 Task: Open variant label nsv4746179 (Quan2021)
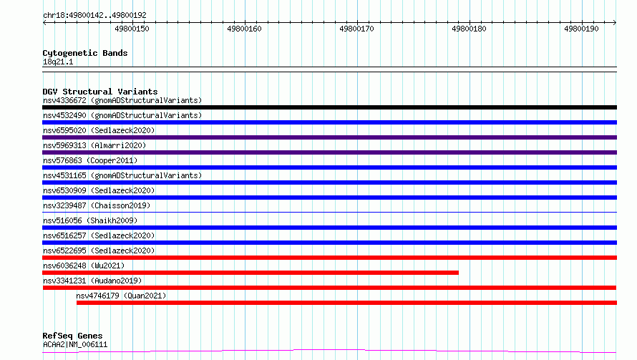(121, 296)
